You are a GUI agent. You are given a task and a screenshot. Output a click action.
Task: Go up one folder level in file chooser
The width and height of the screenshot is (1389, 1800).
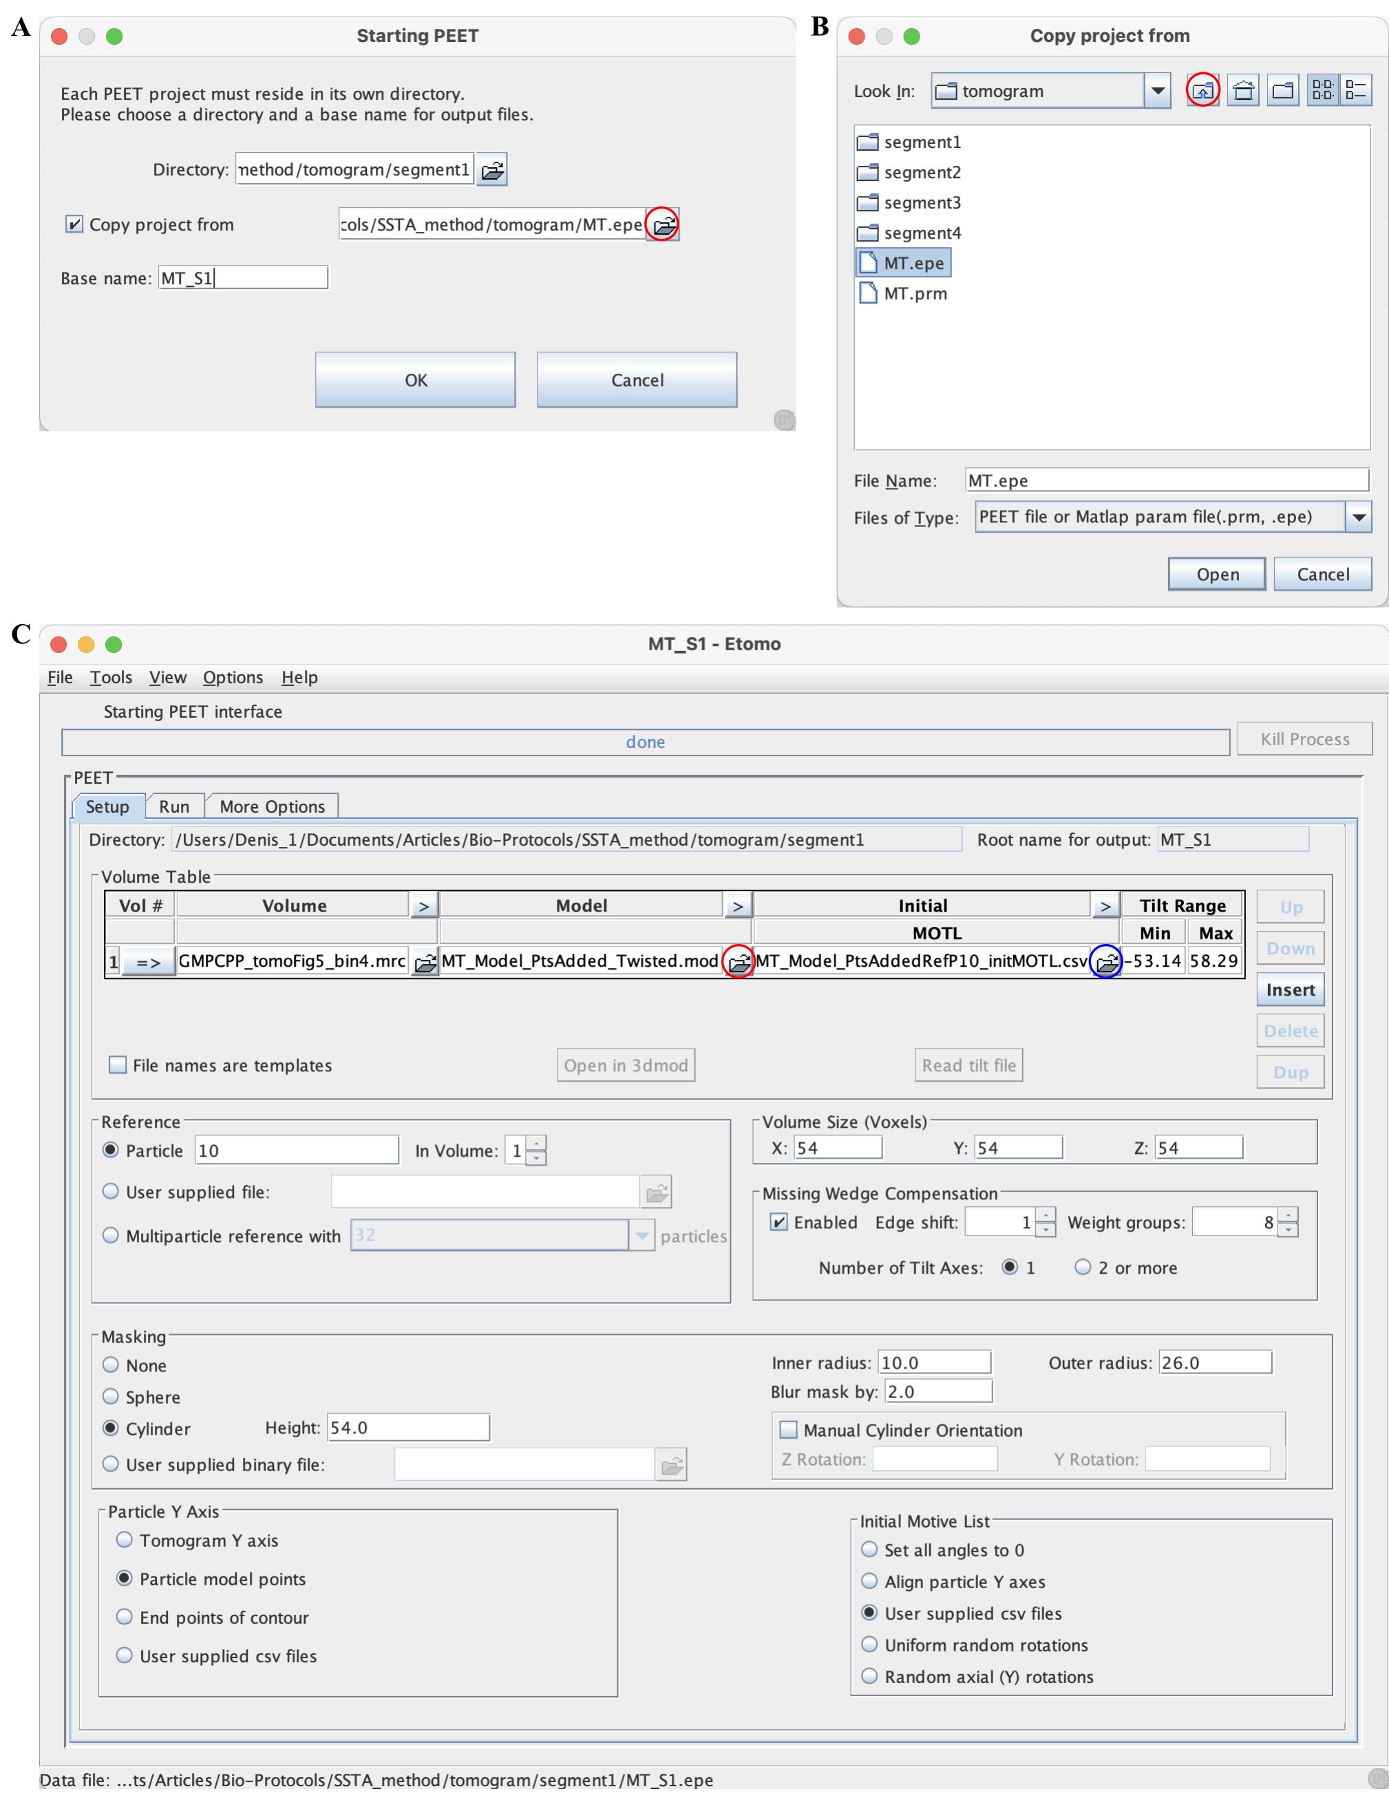pyautogui.click(x=1202, y=91)
